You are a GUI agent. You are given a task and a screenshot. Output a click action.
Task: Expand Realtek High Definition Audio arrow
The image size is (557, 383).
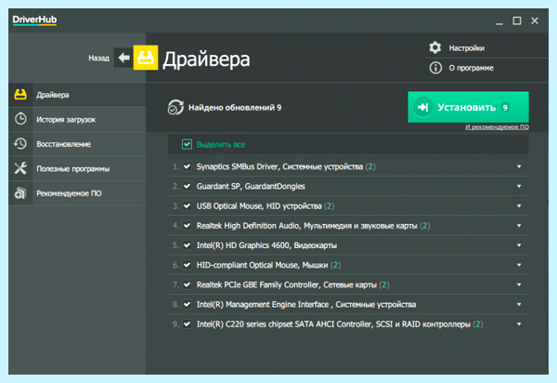519,226
